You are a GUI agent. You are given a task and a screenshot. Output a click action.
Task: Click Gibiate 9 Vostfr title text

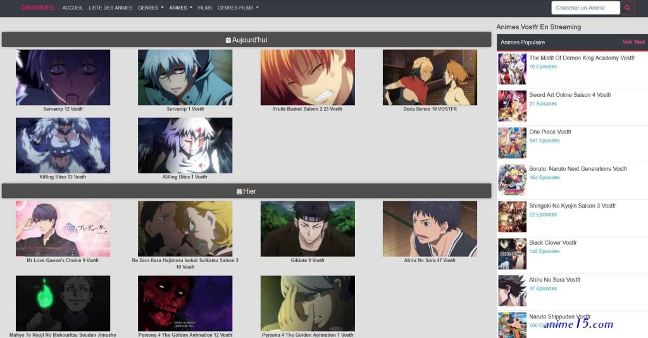(308, 260)
